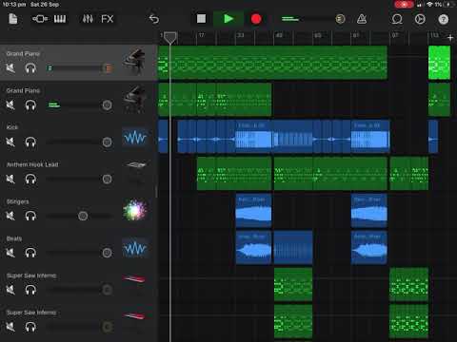Open the Loop Browser
This screenshot has height=342, width=457.
[397, 19]
